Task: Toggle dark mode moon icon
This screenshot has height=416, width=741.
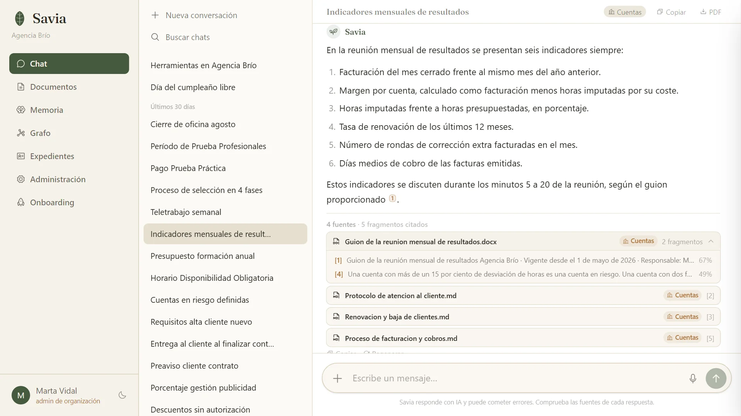Action: click(x=122, y=395)
